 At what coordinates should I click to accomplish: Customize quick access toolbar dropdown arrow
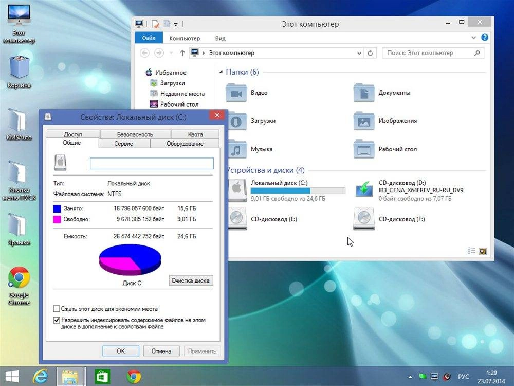pyautogui.click(x=176, y=24)
